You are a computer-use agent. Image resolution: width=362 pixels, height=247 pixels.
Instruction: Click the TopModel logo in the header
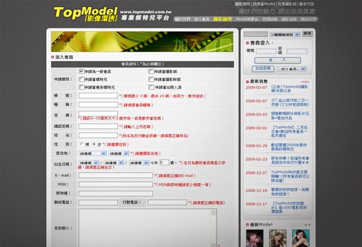pyautogui.click(x=86, y=14)
